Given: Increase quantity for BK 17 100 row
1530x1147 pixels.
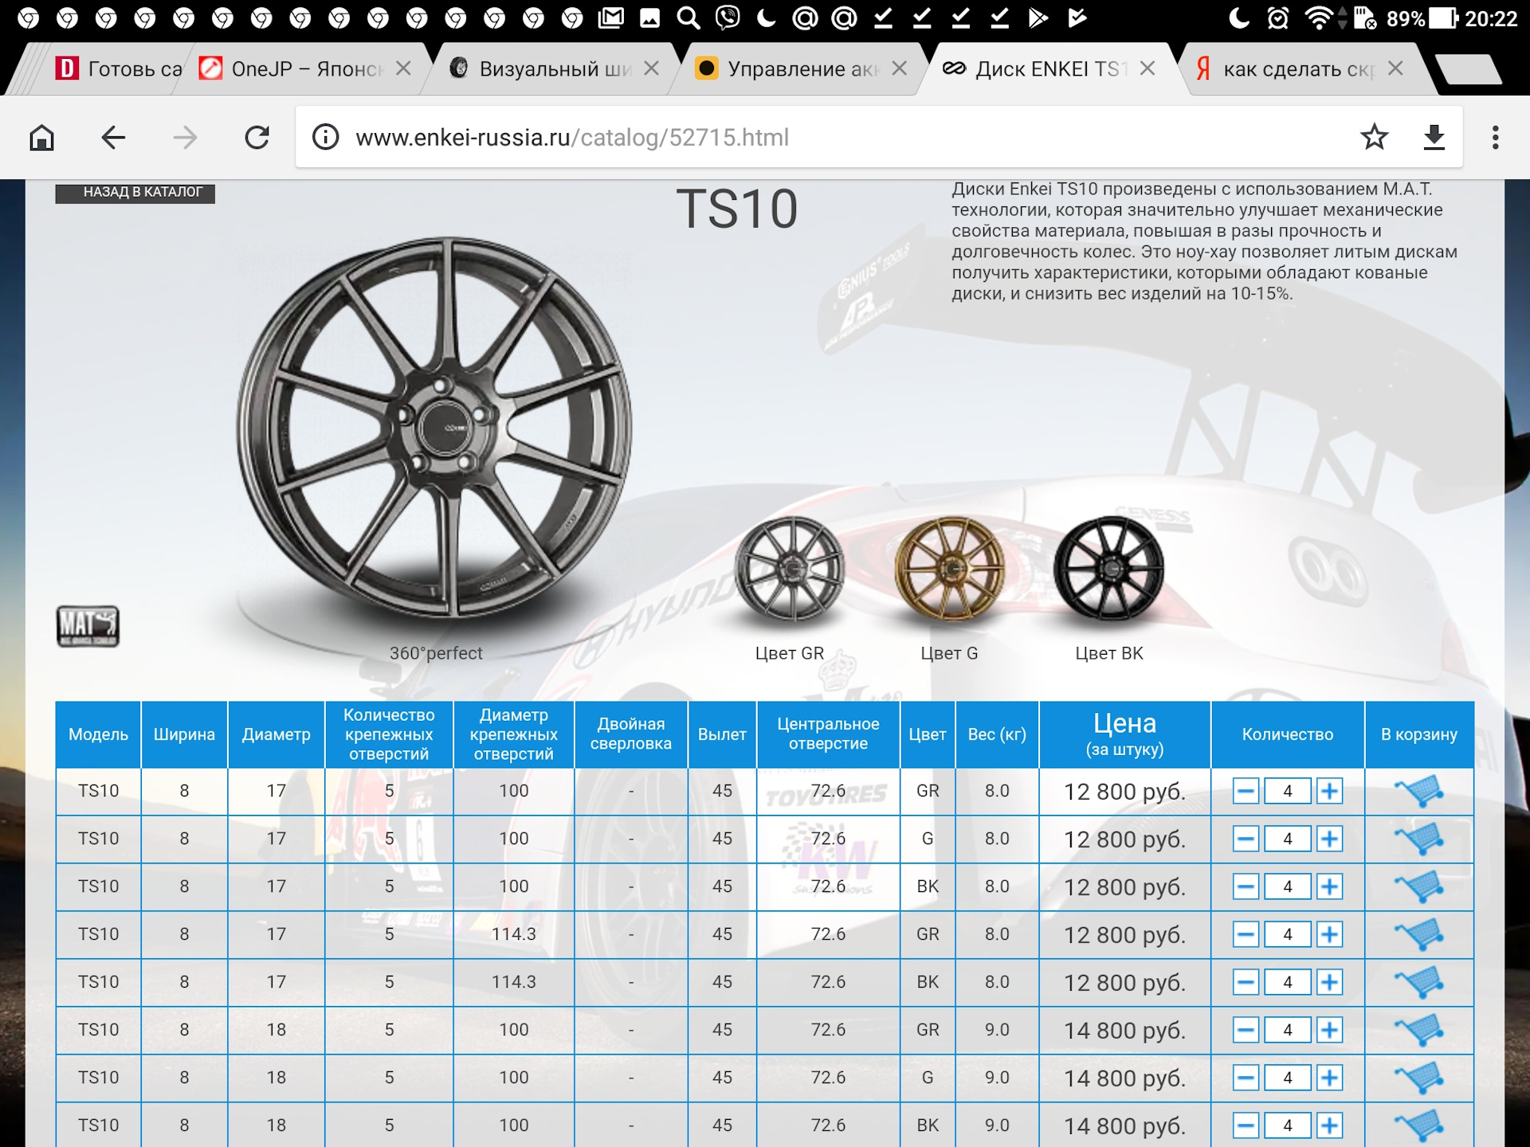Looking at the screenshot, I should click(1329, 887).
